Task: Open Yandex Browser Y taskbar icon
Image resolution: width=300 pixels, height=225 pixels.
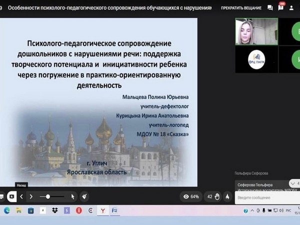Action: (x=103, y=210)
